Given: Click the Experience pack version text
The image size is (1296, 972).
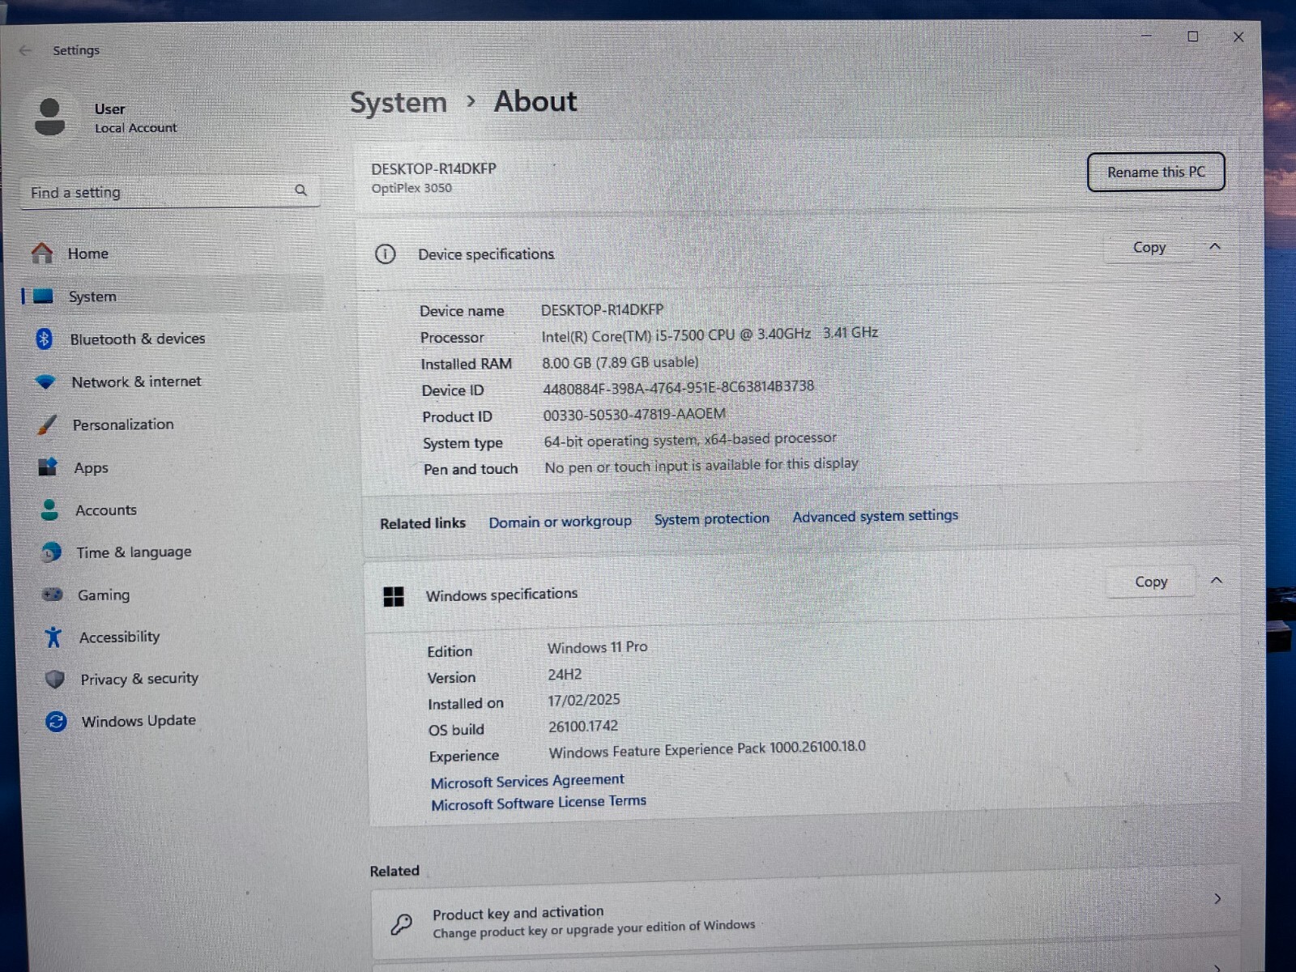Looking at the screenshot, I should [707, 749].
